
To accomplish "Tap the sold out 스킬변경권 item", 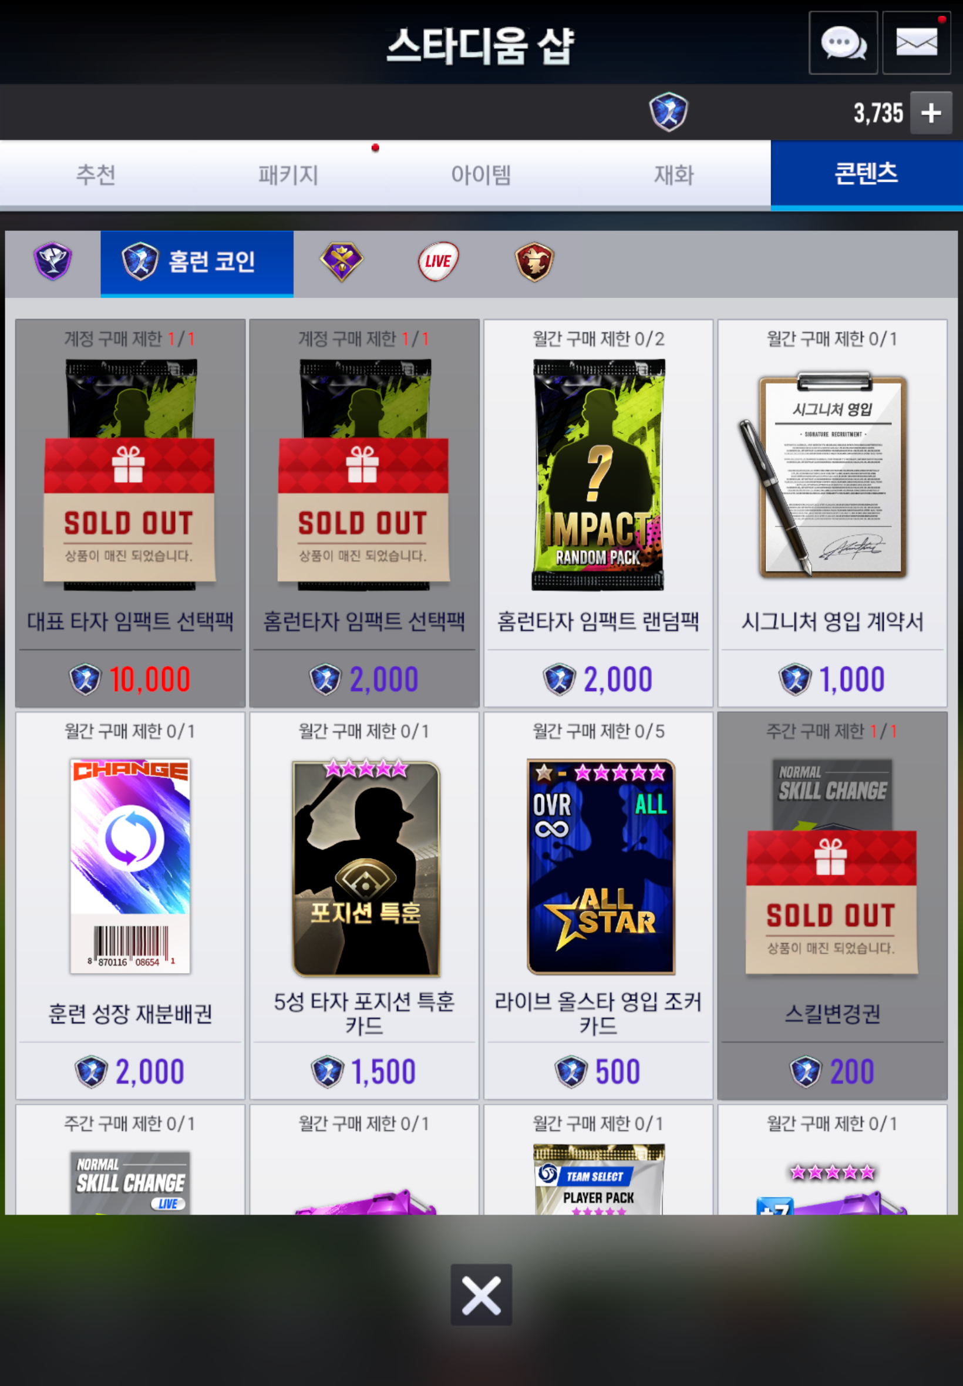I will pyautogui.click(x=832, y=905).
